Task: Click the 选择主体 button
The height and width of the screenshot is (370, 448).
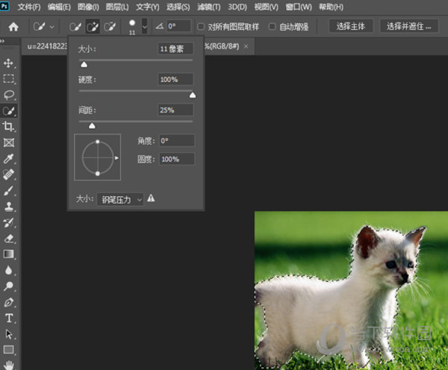Action: pos(351,27)
